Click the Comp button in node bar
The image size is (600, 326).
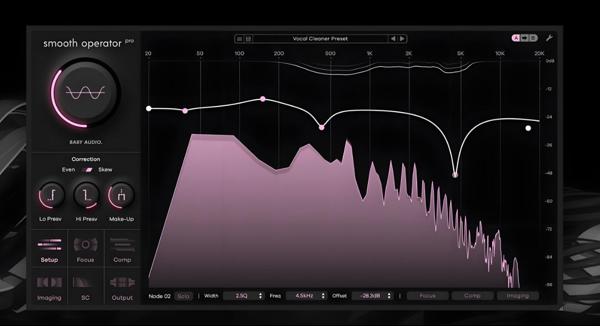(472, 296)
